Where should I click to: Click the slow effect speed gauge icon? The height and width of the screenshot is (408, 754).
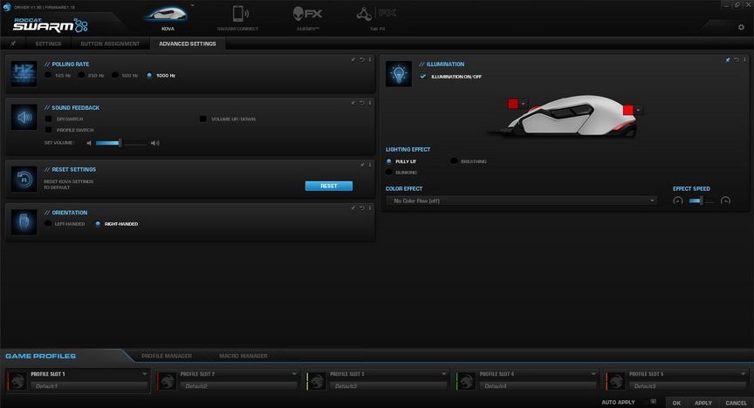click(678, 201)
